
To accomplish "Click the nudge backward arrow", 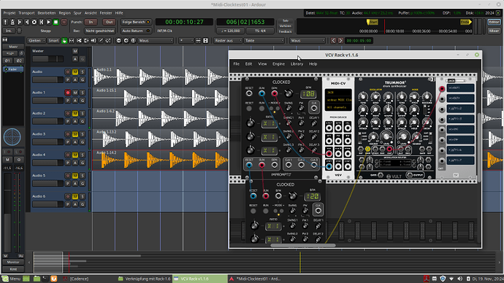I will 333,41.
